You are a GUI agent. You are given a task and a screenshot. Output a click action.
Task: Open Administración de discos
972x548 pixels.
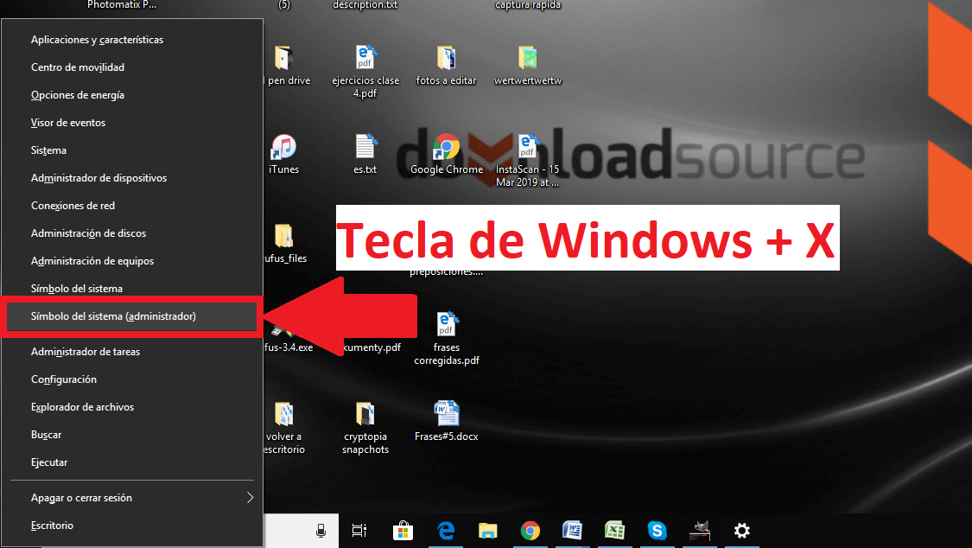coord(132,233)
